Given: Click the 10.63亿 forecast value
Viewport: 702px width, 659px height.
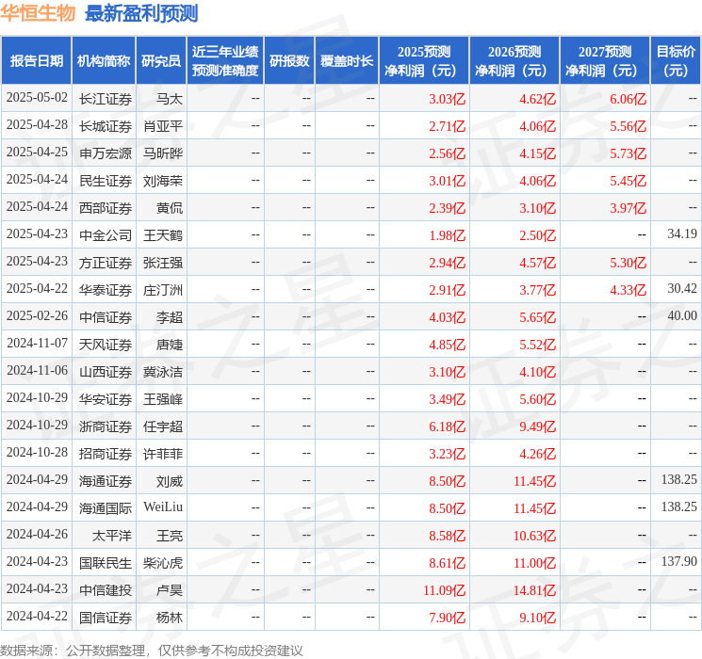Looking at the screenshot, I should (534, 536).
